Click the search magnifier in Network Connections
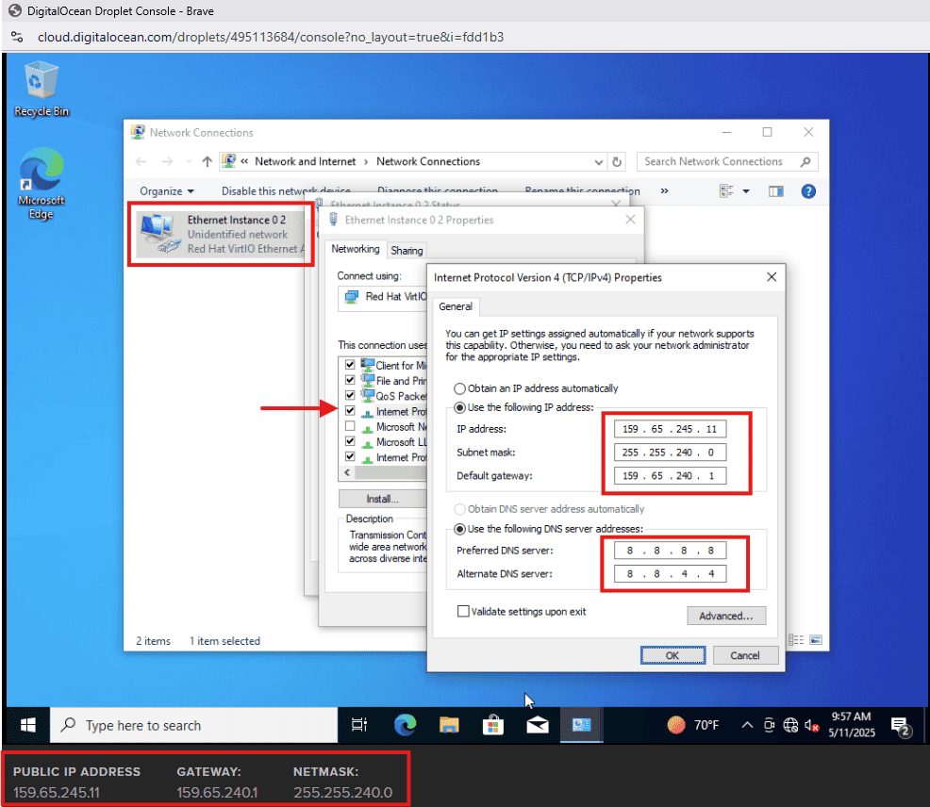This screenshot has height=807, width=930. click(x=805, y=161)
